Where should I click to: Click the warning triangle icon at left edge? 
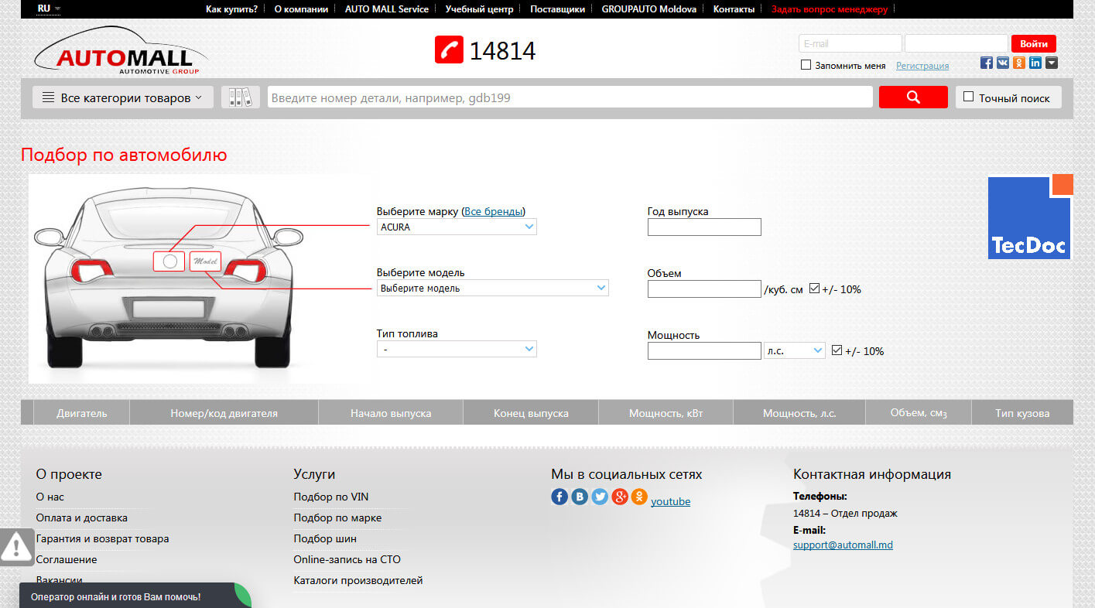coord(15,547)
